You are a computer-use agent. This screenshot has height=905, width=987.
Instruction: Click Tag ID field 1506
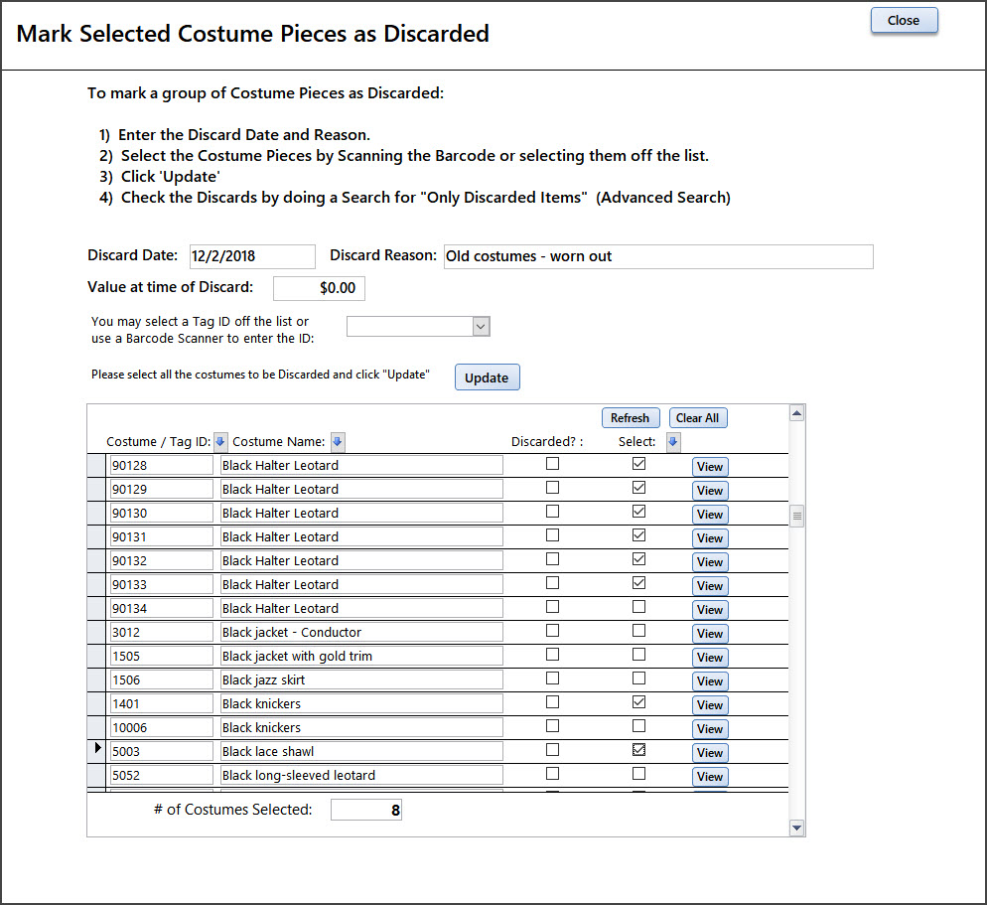tap(162, 680)
